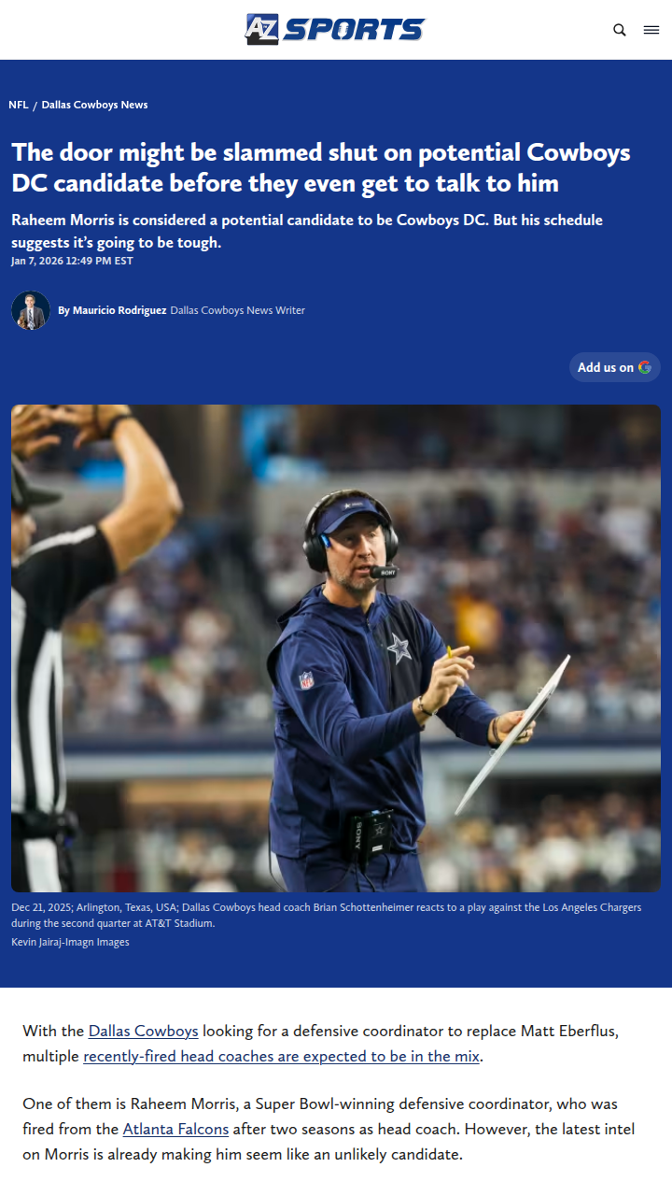
Task: Open Dallas Cowboys News breadcrumb
Action: (94, 105)
